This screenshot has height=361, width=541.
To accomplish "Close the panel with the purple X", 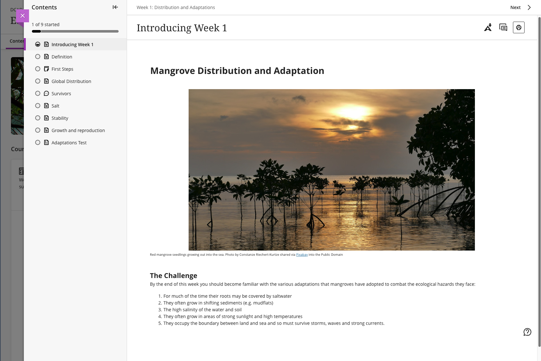I will pyautogui.click(x=23, y=15).
